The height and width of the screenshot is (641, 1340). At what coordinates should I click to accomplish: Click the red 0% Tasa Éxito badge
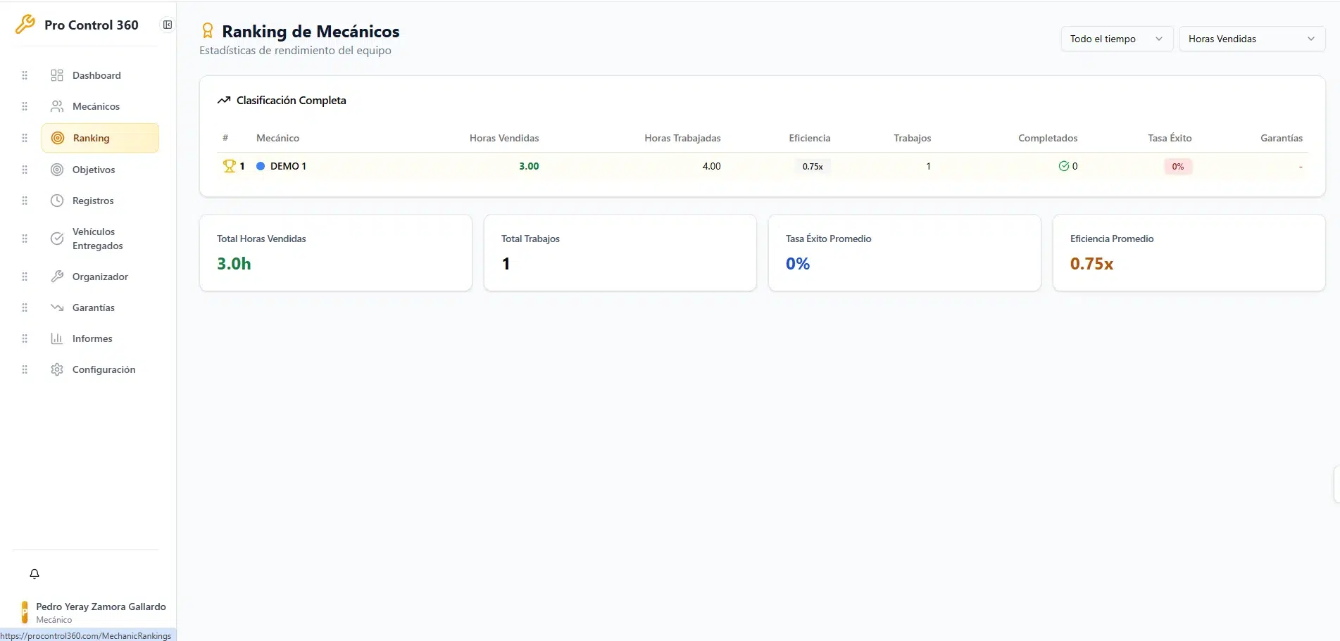point(1177,167)
